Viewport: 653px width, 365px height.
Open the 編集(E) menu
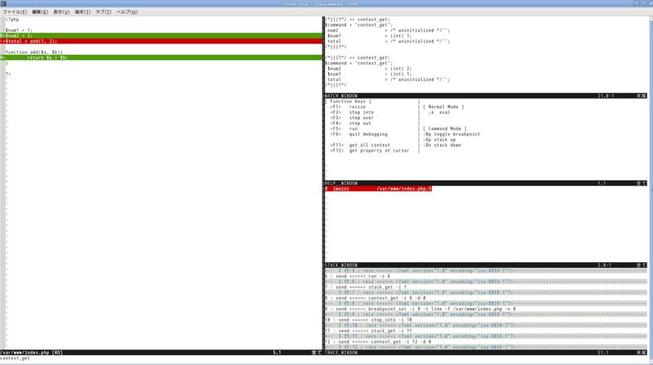tap(40, 12)
